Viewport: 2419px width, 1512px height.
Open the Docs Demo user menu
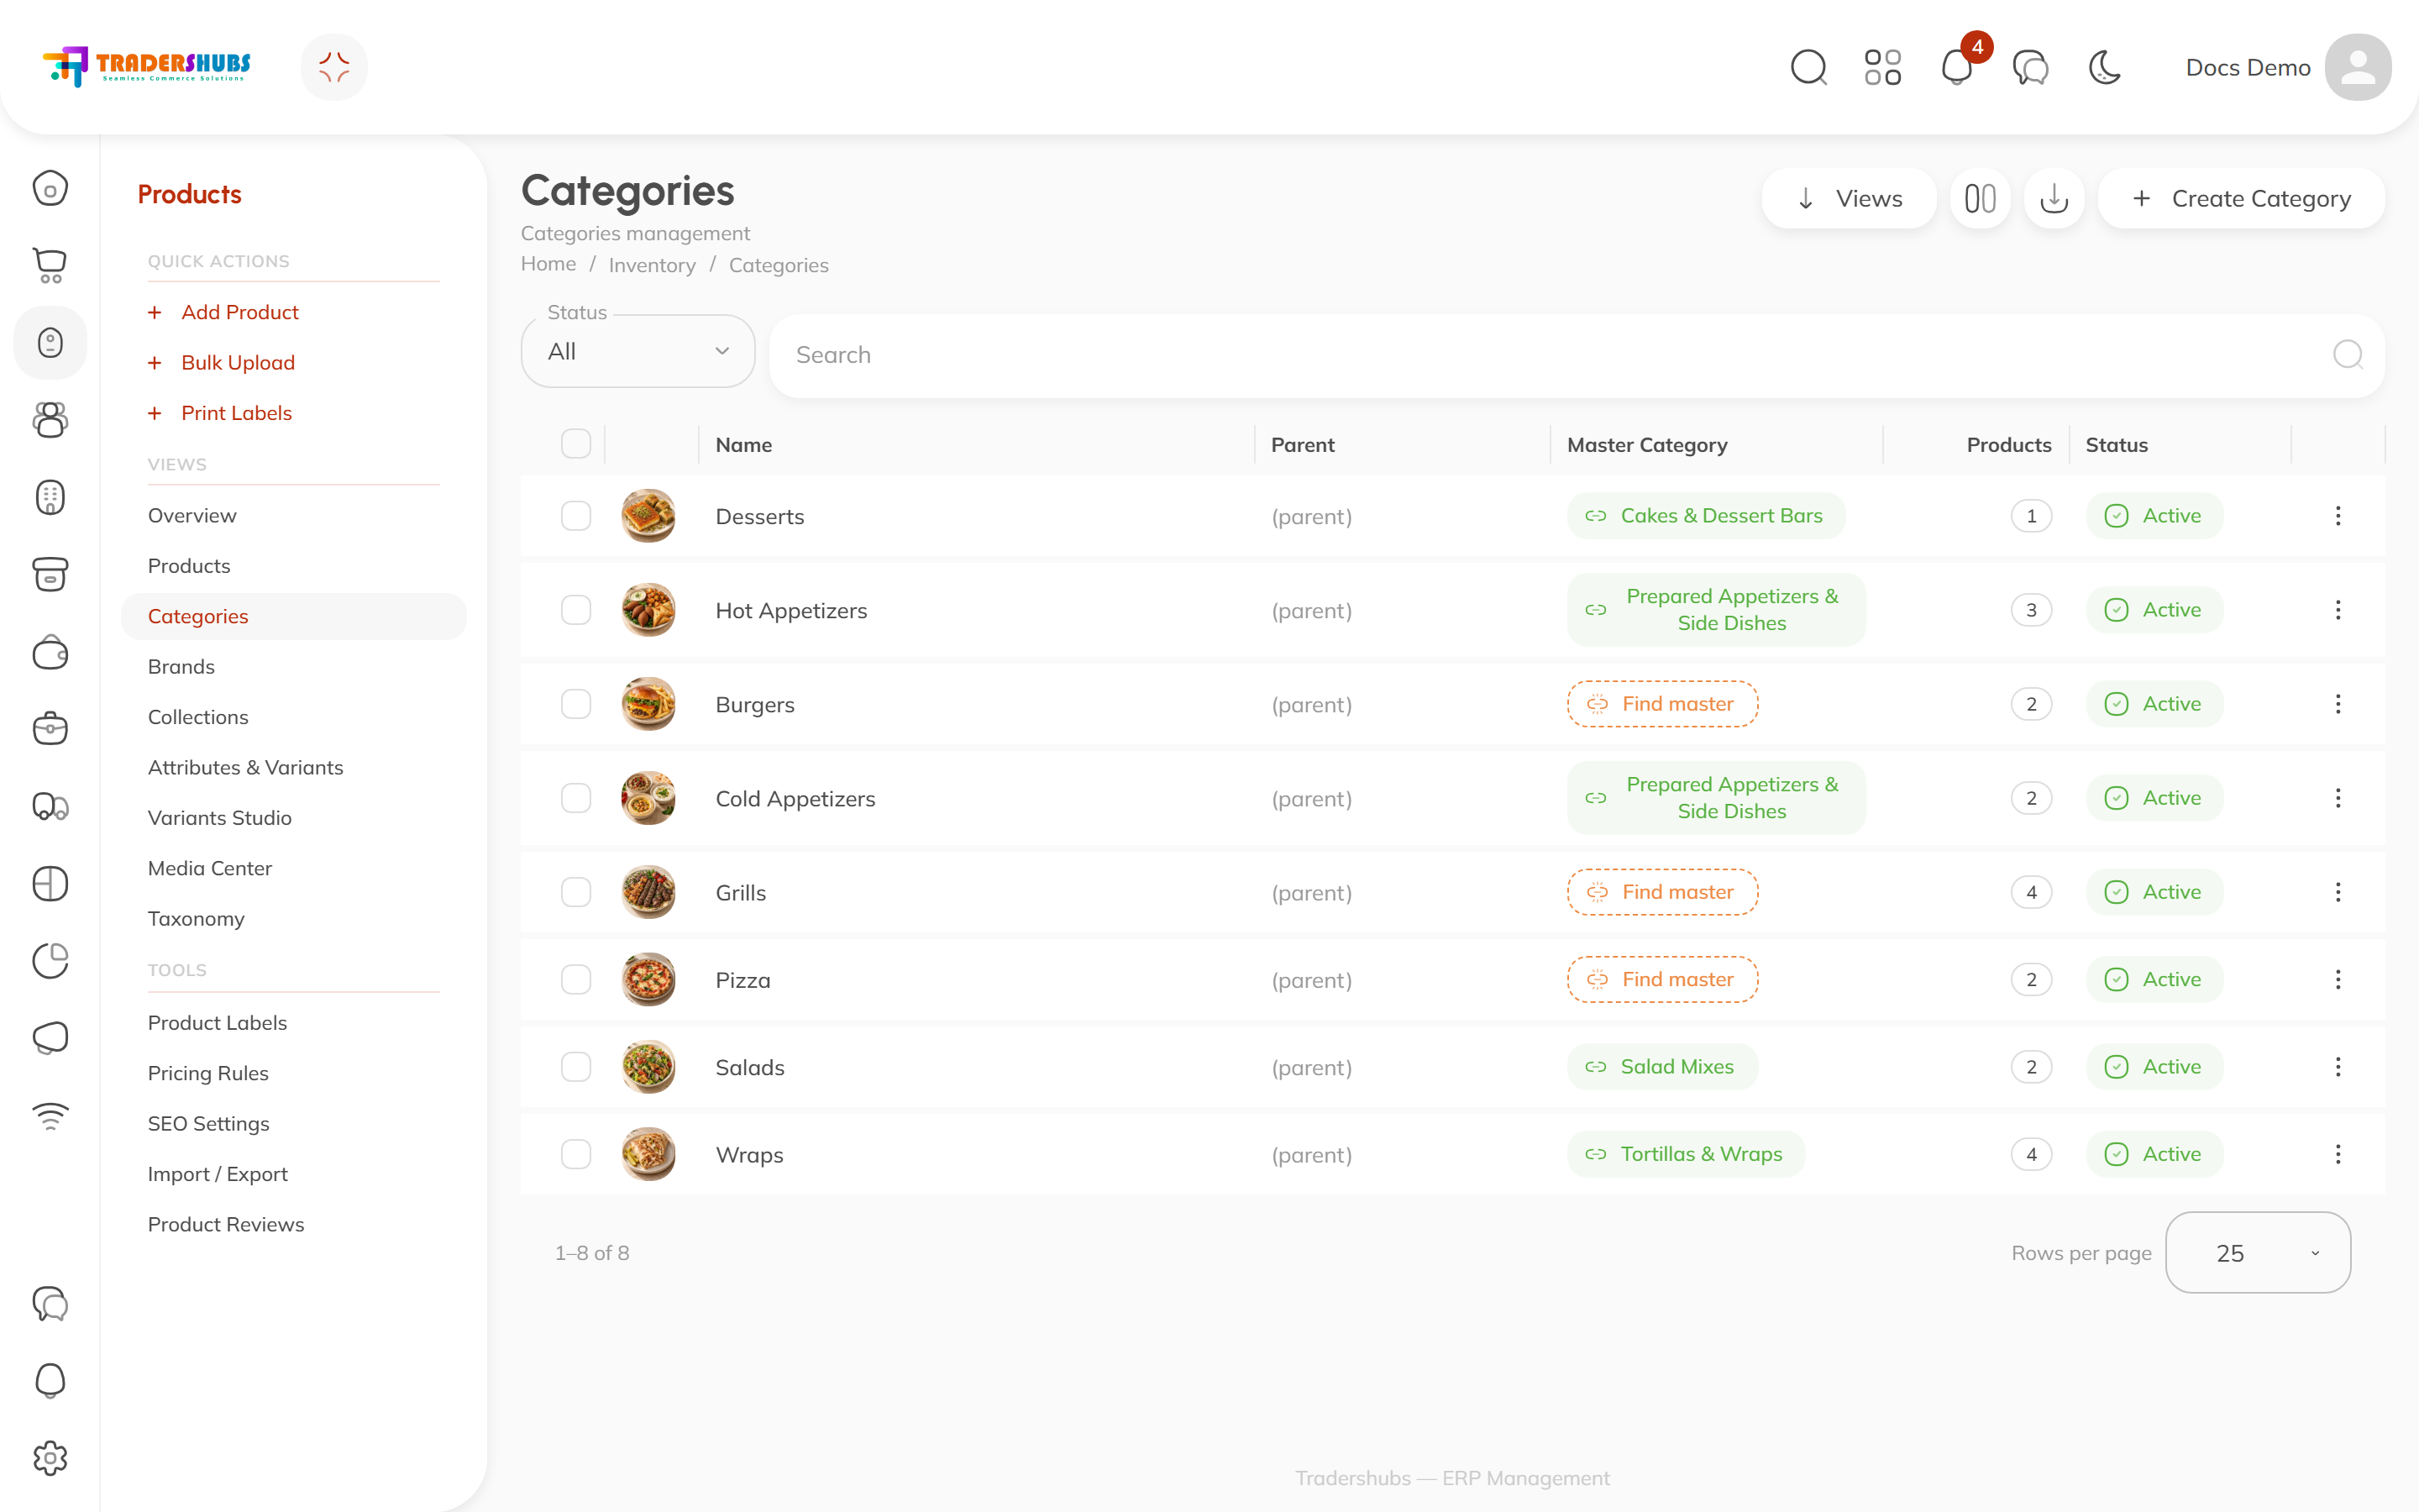click(x=2287, y=68)
